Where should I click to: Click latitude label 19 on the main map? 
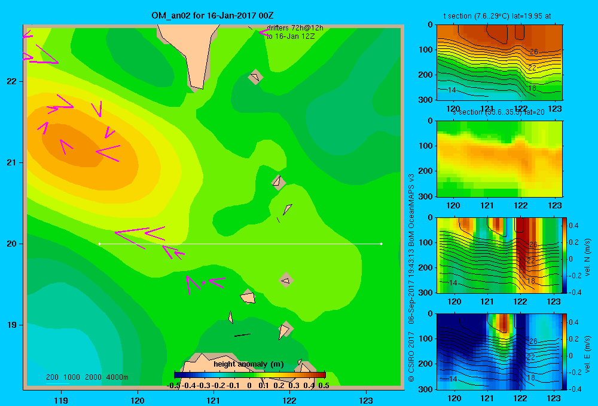[11, 325]
